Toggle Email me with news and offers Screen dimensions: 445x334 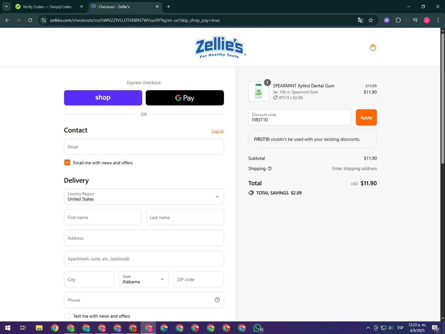click(67, 162)
